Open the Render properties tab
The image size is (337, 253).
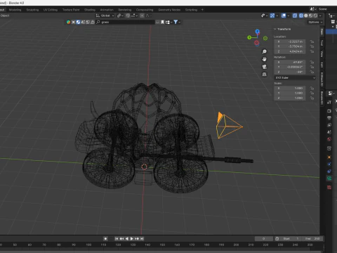[x=329, y=111]
